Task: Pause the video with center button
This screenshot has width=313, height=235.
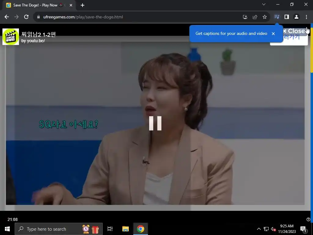Action: (155, 123)
